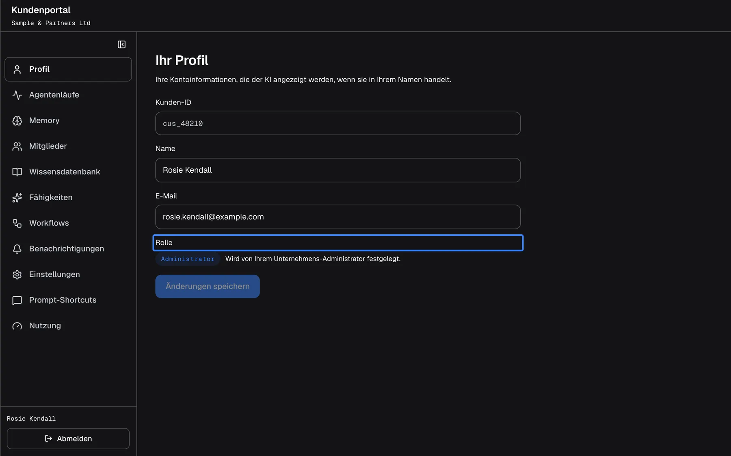Click the Unternehmens-Administrator hint text
731x456 pixels.
click(x=313, y=259)
